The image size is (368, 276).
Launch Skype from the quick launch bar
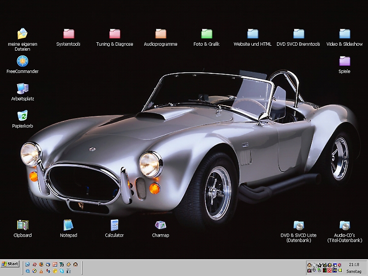point(61,271)
